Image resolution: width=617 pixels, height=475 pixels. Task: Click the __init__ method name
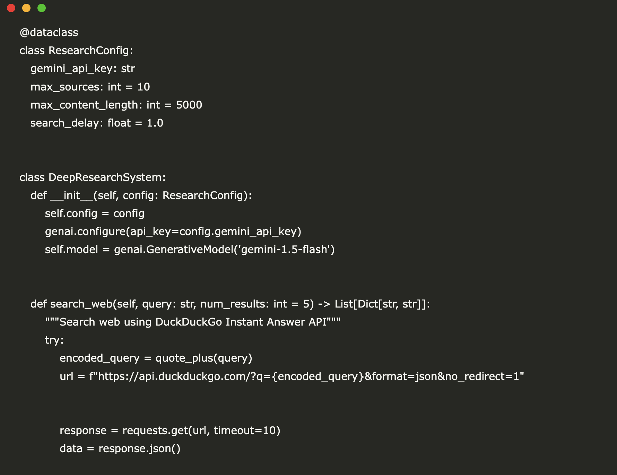(72, 196)
